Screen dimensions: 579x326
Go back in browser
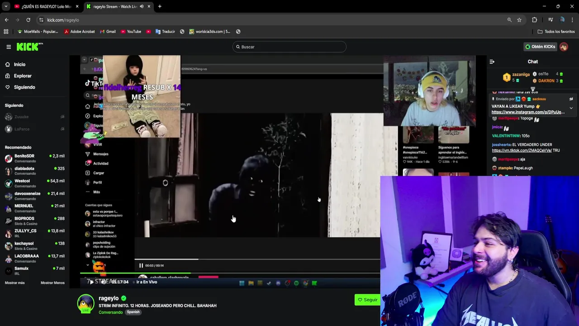(6, 20)
